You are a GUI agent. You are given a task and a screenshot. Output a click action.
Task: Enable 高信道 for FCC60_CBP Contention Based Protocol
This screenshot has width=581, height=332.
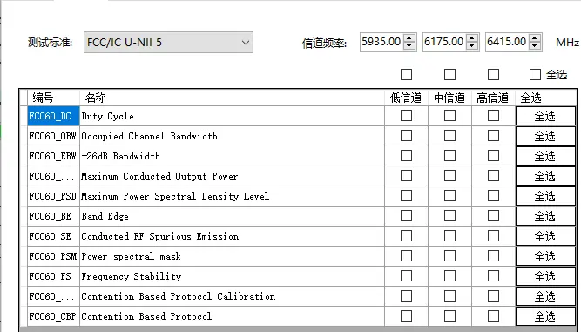pos(493,315)
